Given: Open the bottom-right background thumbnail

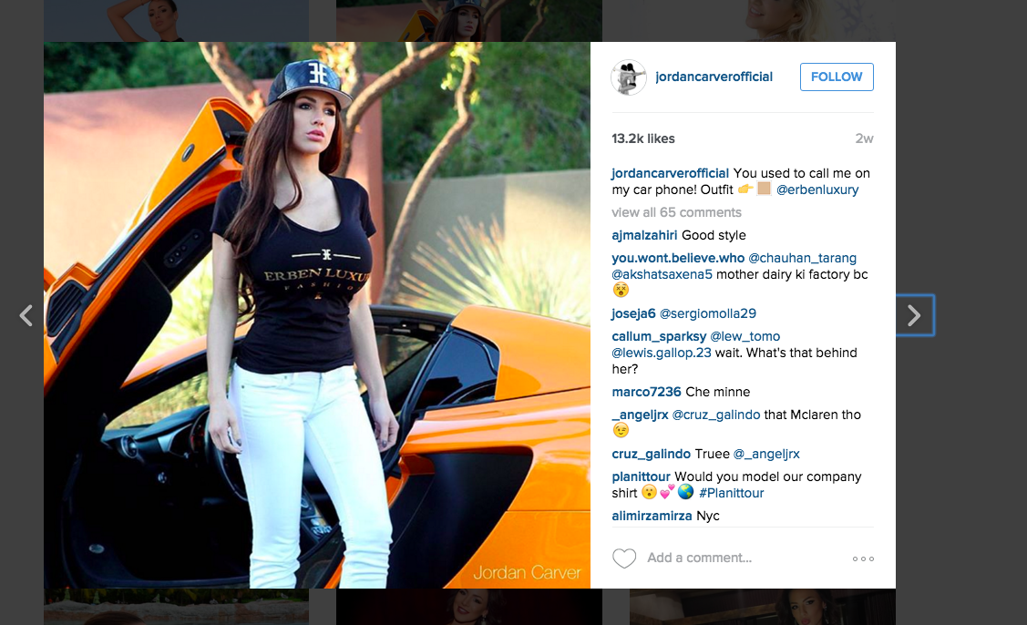Looking at the screenshot, I should click(x=763, y=607).
